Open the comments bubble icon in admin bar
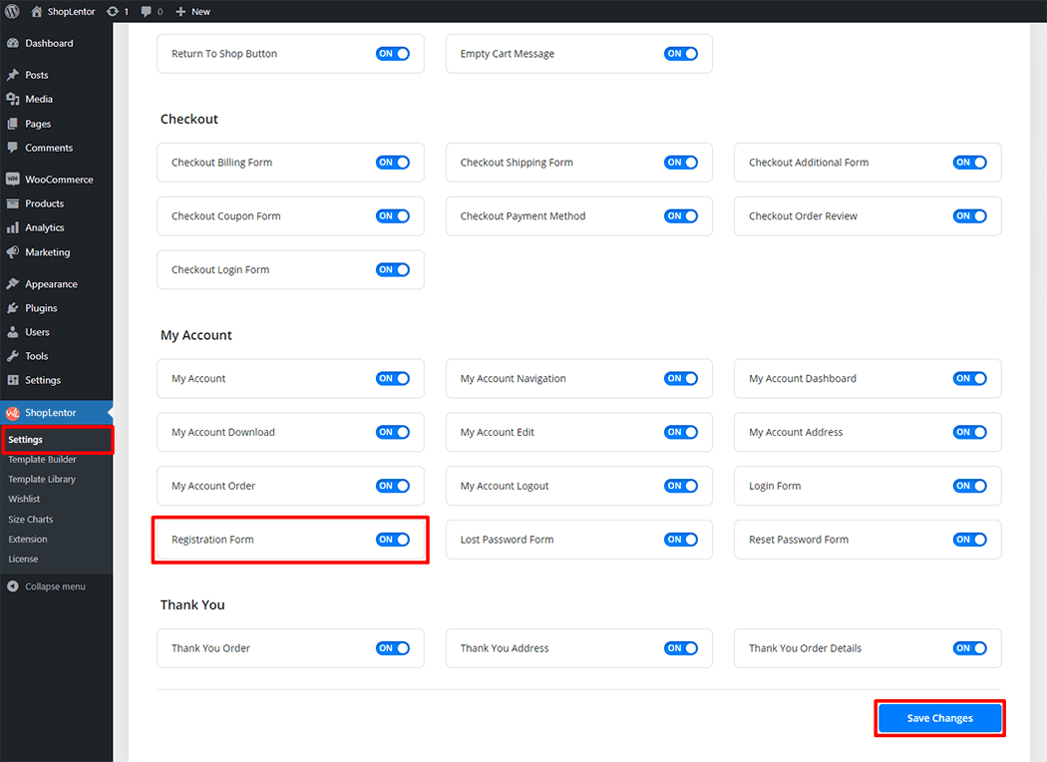1047x762 pixels. coord(147,12)
